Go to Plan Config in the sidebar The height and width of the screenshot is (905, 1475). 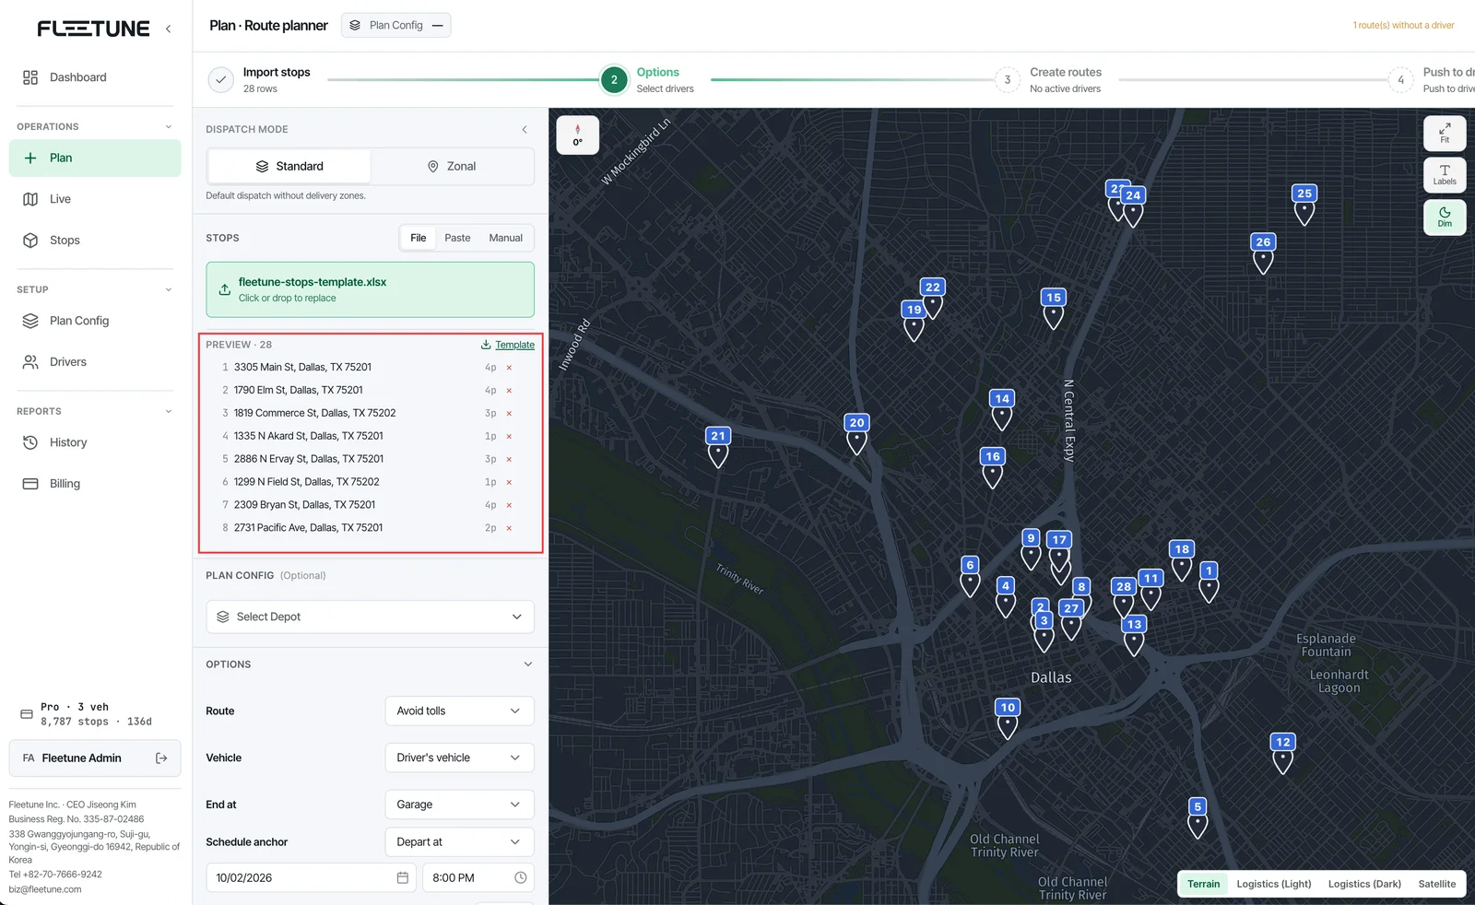pyautogui.click(x=95, y=321)
